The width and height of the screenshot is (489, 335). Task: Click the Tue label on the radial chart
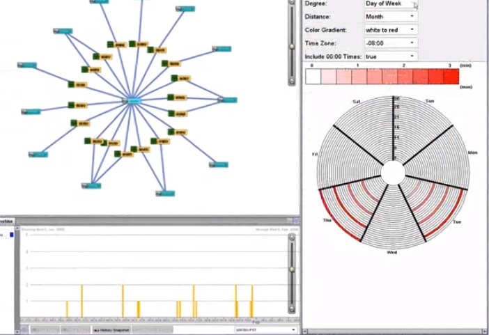pyautogui.click(x=456, y=221)
